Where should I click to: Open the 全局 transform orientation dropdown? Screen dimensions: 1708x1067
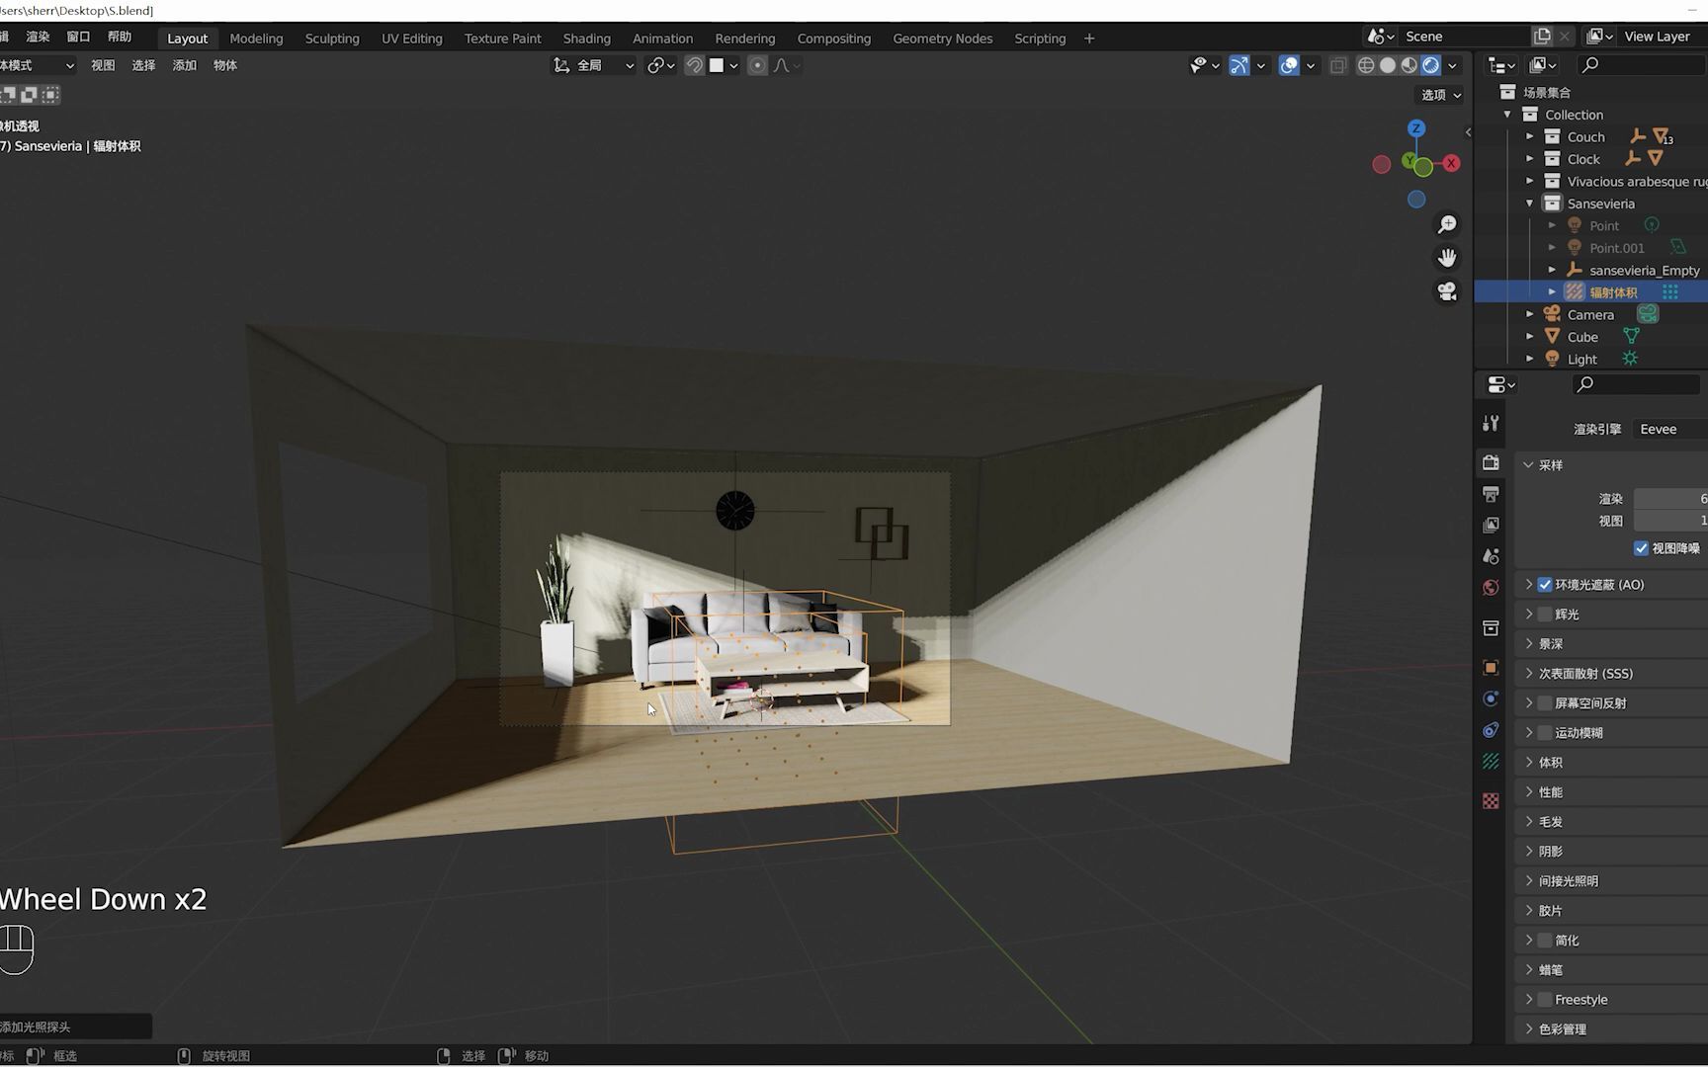594,65
